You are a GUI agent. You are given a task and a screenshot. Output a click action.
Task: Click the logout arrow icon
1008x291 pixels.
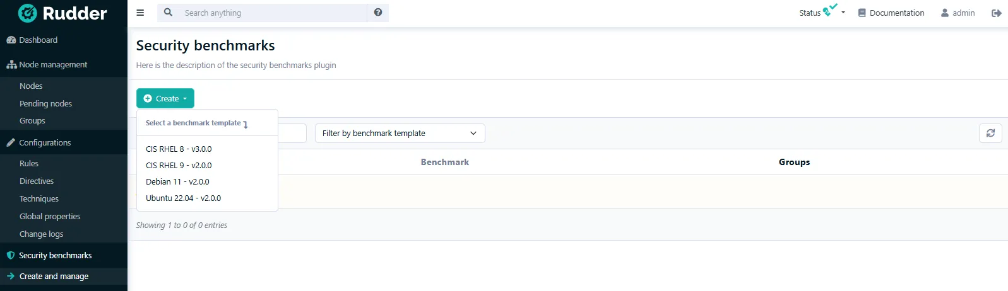point(996,13)
